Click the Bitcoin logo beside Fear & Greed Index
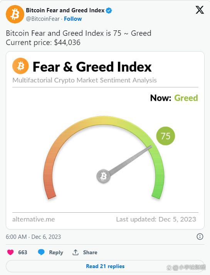The height and width of the screenshot is (275, 210). [x=20, y=66]
